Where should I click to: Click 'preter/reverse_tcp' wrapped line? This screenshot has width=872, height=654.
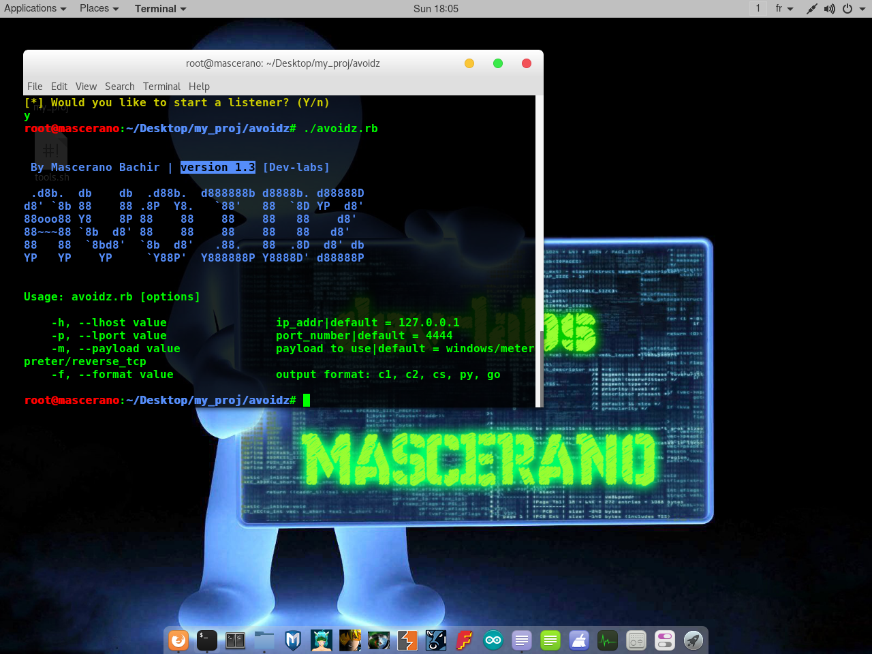pyautogui.click(x=85, y=361)
